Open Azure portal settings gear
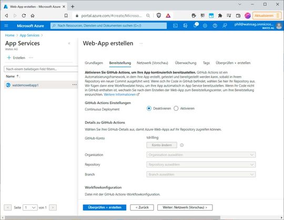The image size is (284, 220). click(205, 26)
